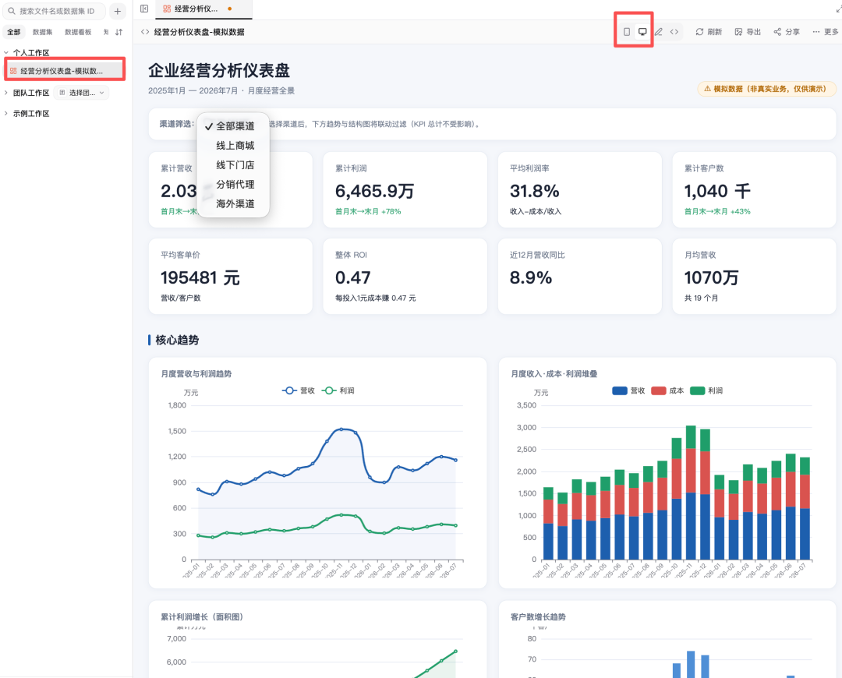Click the sort order arrows icon
The height and width of the screenshot is (678, 842).
119,32
